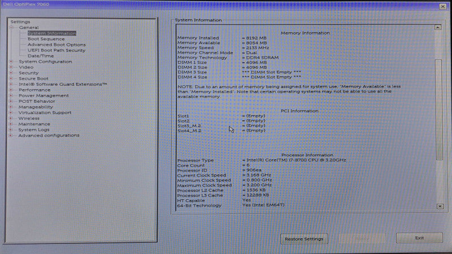
Task: Expand the Maintenance node
Action: (11, 124)
